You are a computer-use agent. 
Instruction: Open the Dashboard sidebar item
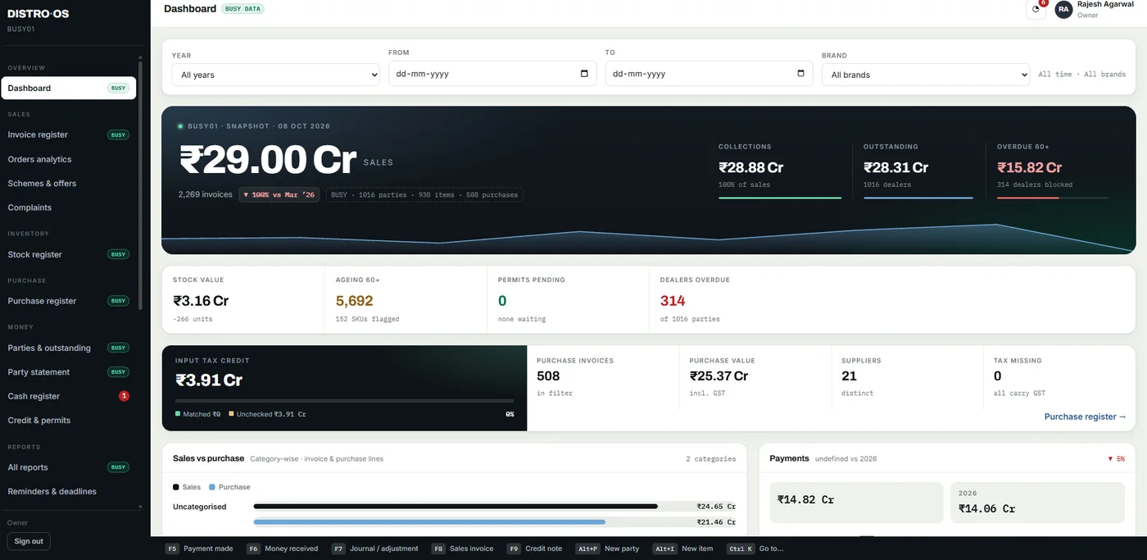[69, 88]
